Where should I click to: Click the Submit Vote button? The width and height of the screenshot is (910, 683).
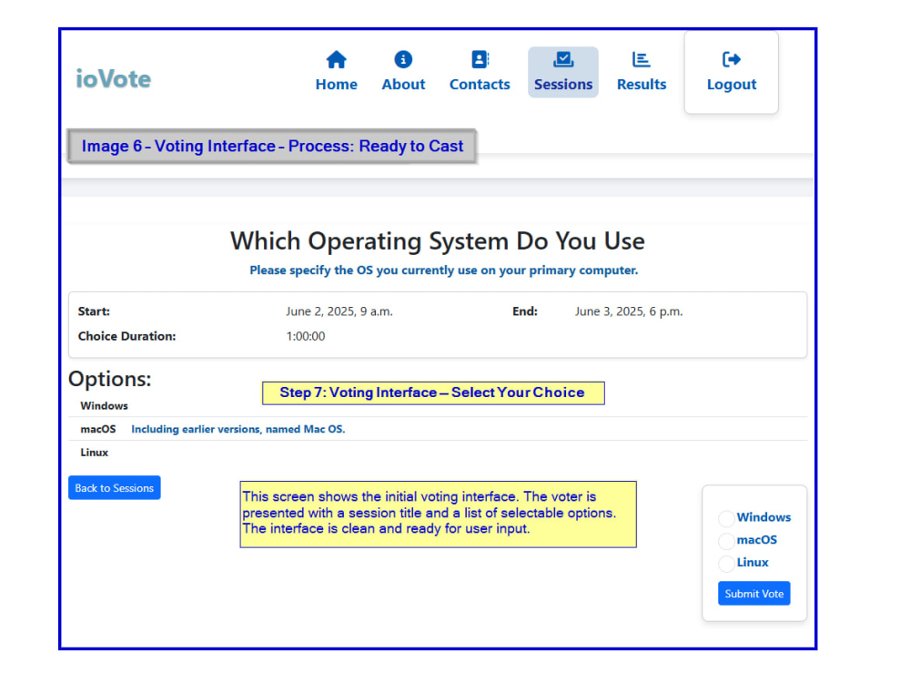point(753,594)
